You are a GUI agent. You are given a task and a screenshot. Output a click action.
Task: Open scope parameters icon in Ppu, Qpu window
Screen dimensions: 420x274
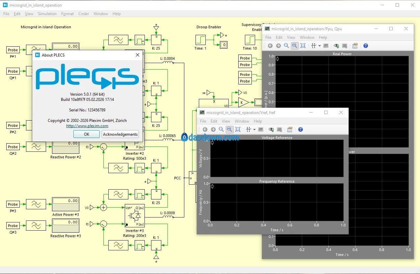pyautogui.click(x=355, y=46)
